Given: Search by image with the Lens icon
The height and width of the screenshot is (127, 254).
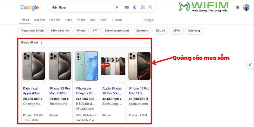Looking at the screenshot, I should [143, 7].
